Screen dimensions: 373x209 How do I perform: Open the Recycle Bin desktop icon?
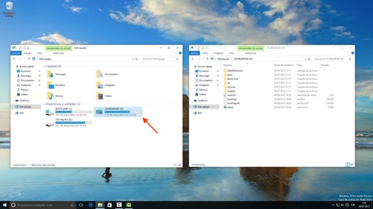(9, 9)
